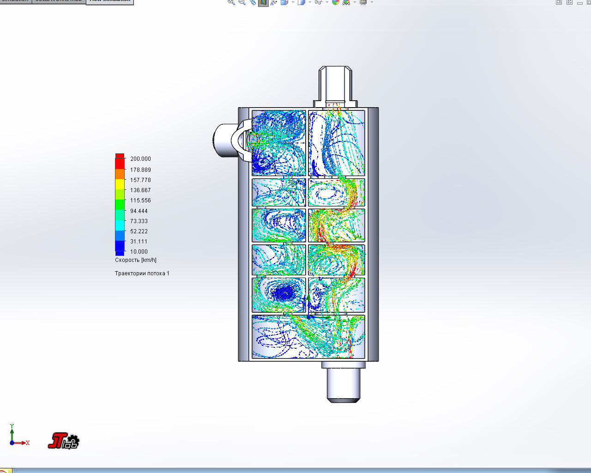Click the yellow legend swatch near 157.778
The width and height of the screenshot is (591, 473).
pos(120,184)
